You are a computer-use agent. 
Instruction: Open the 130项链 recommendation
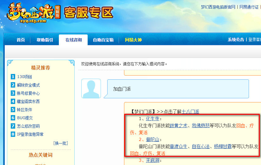(24, 77)
